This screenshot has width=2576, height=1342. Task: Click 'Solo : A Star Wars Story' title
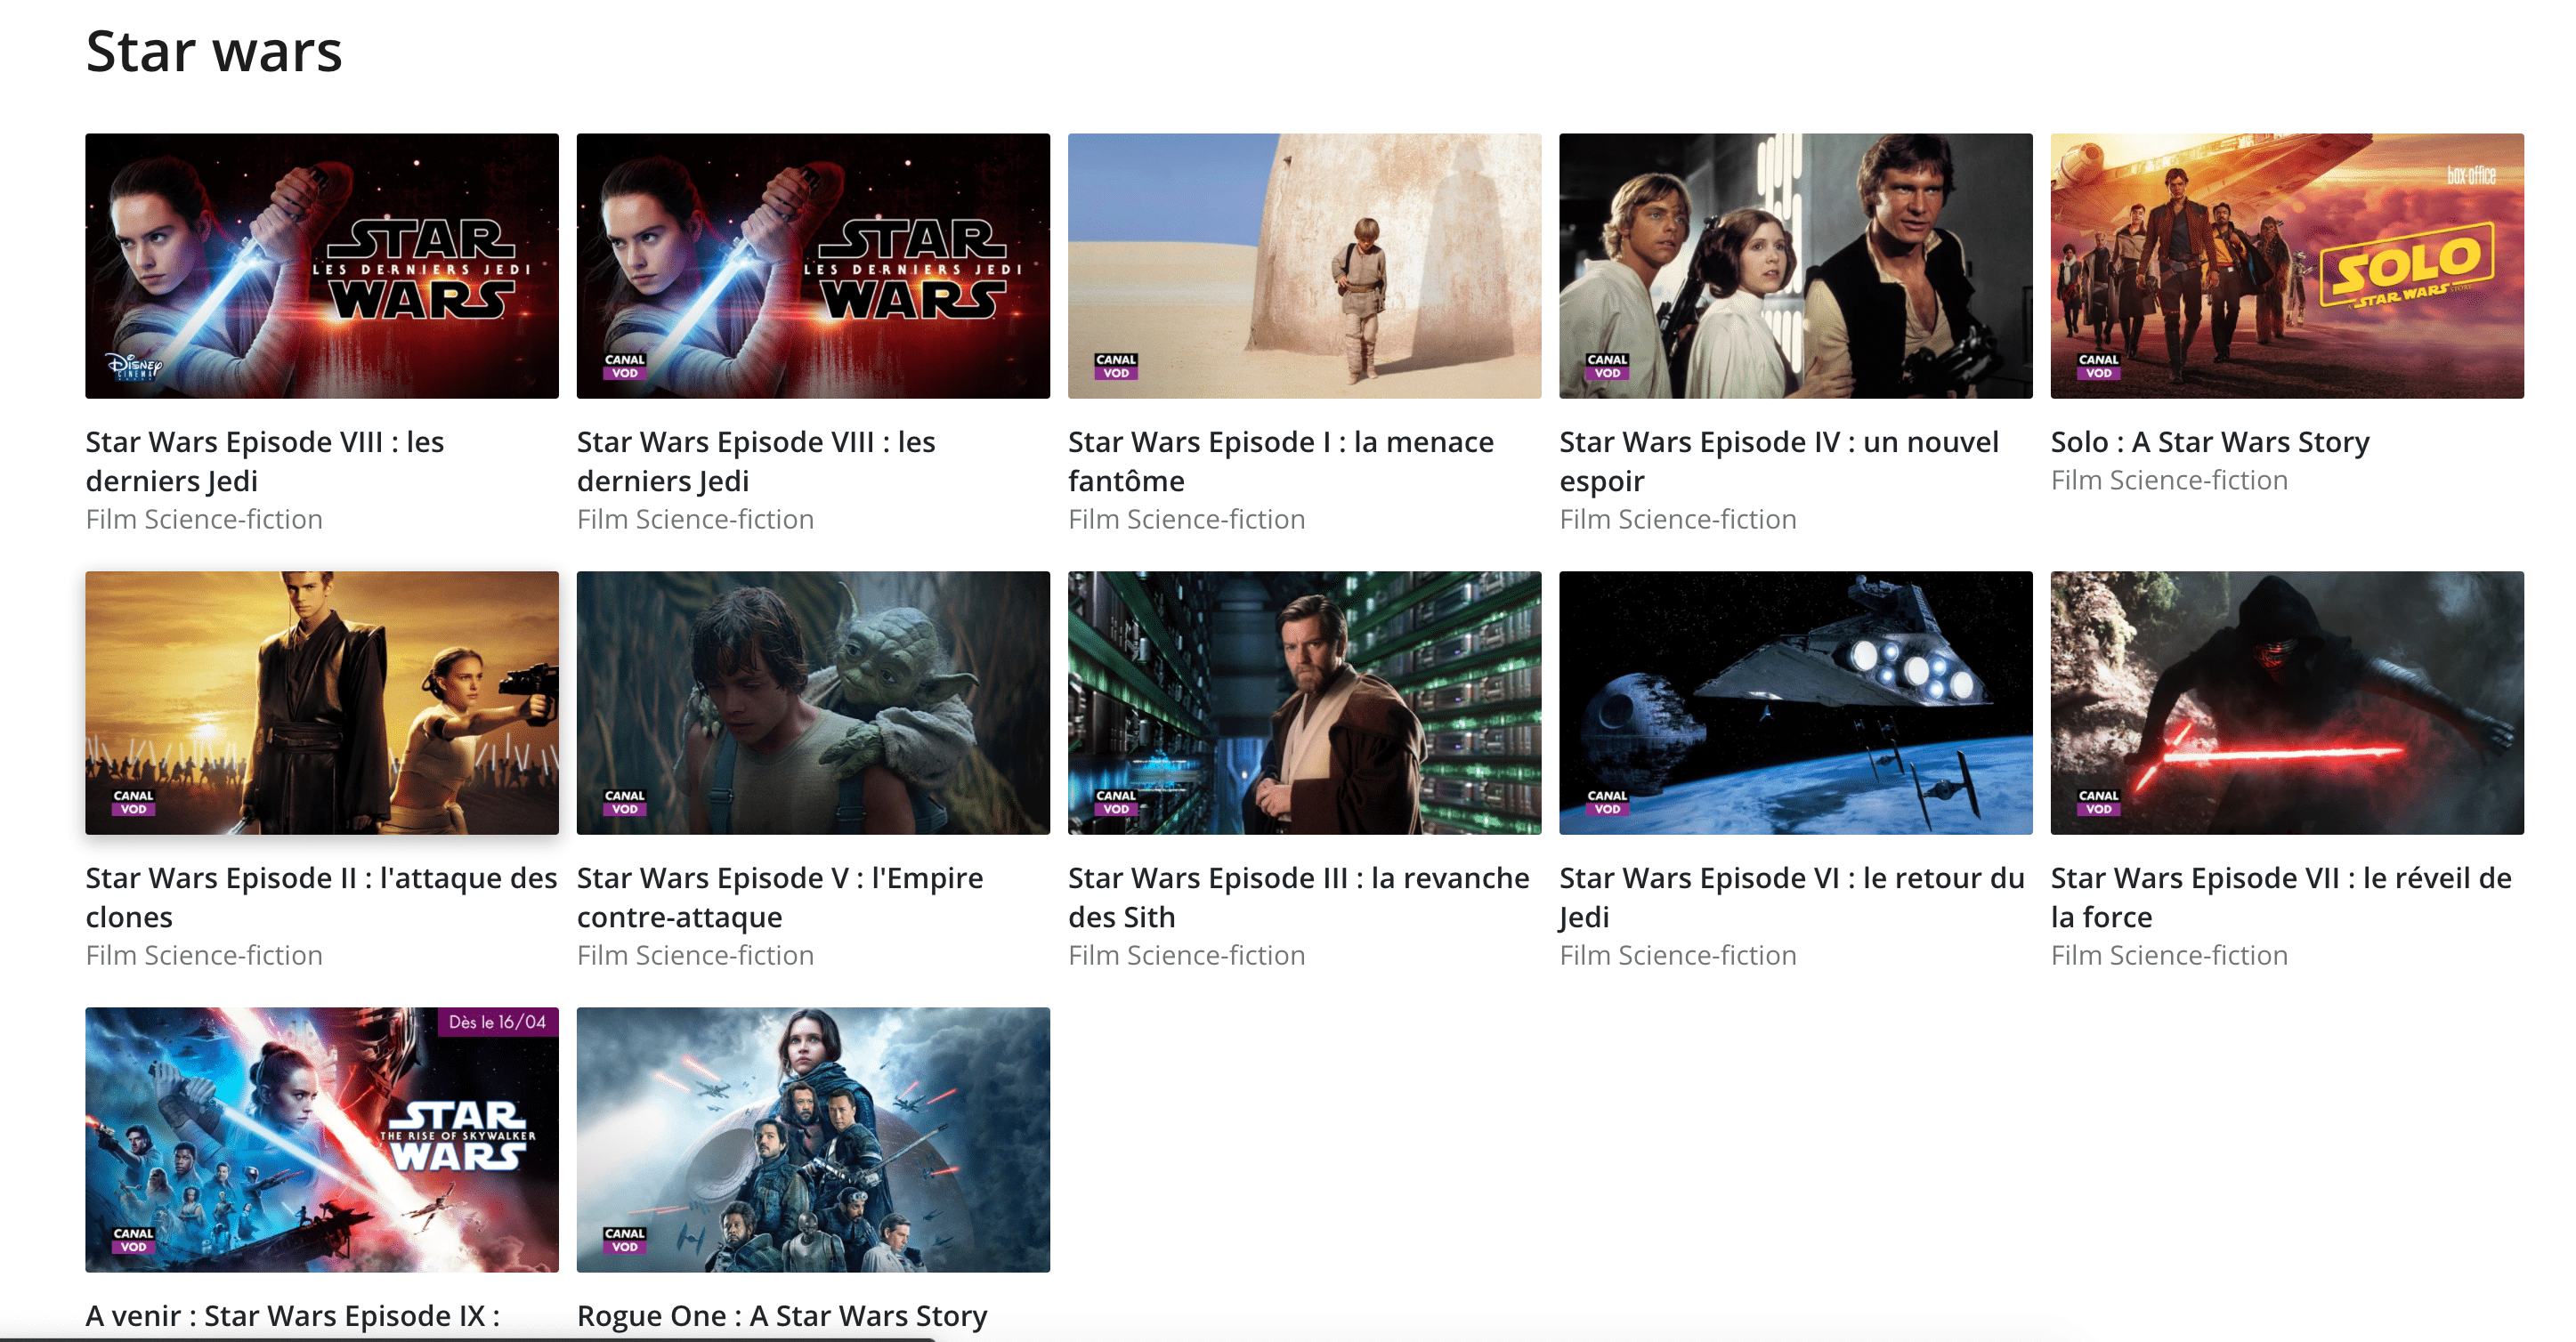coord(2209,442)
